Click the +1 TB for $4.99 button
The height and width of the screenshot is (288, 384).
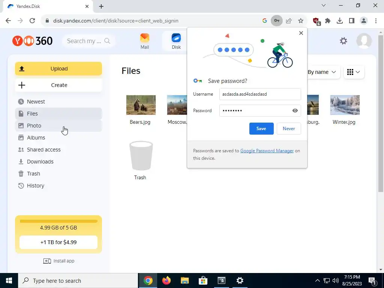tap(58, 242)
